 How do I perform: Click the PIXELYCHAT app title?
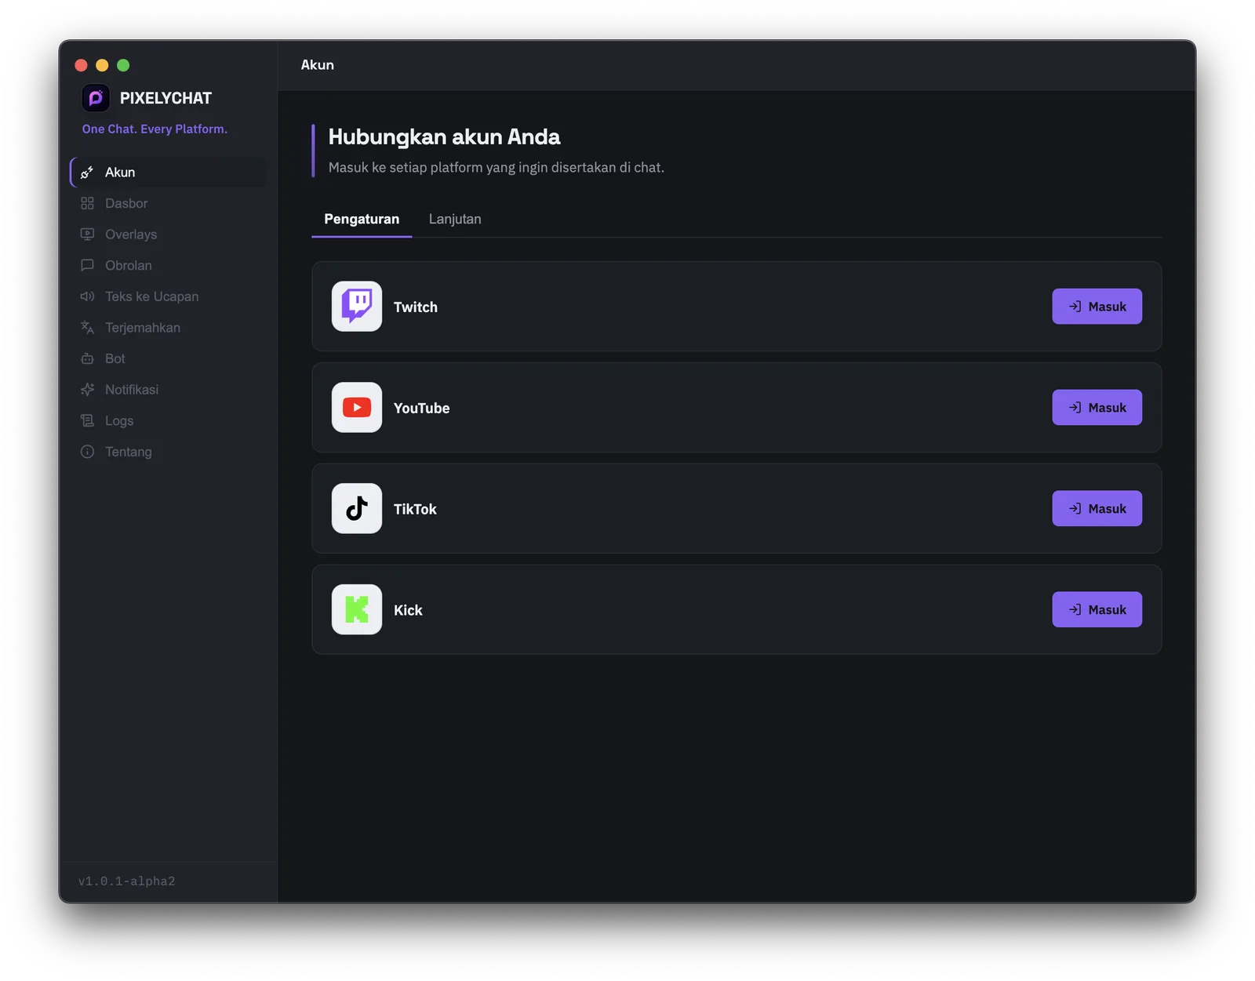pos(166,99)
